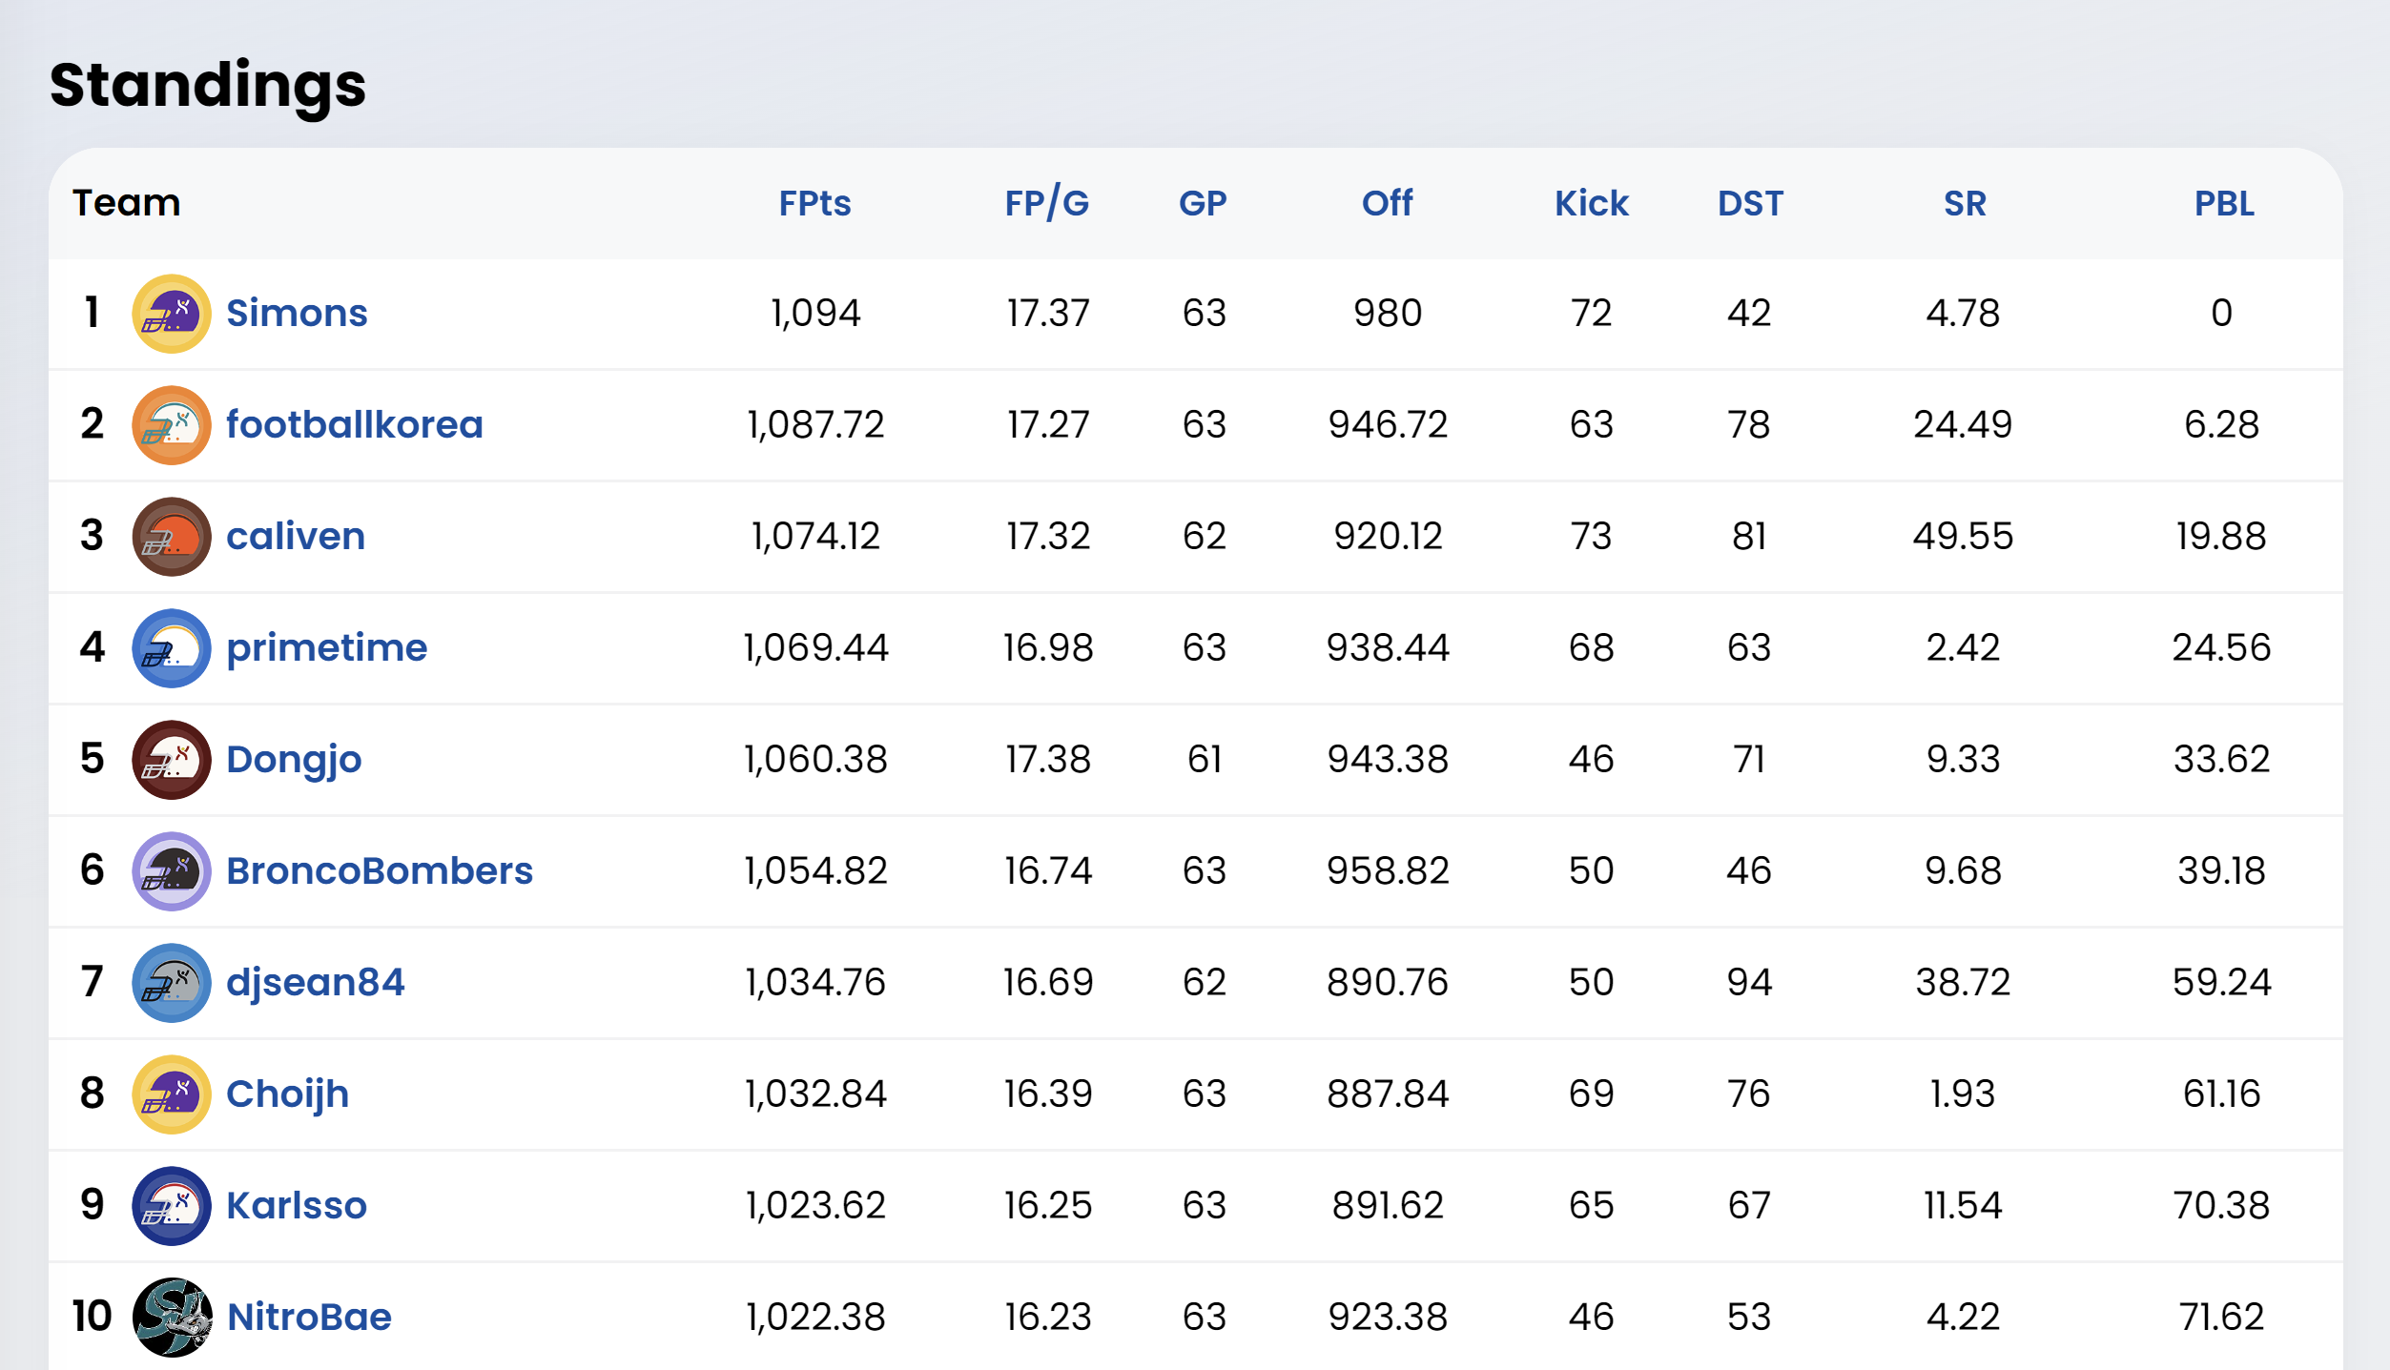Sort by the Kick column header

(x=1591, y=203)
